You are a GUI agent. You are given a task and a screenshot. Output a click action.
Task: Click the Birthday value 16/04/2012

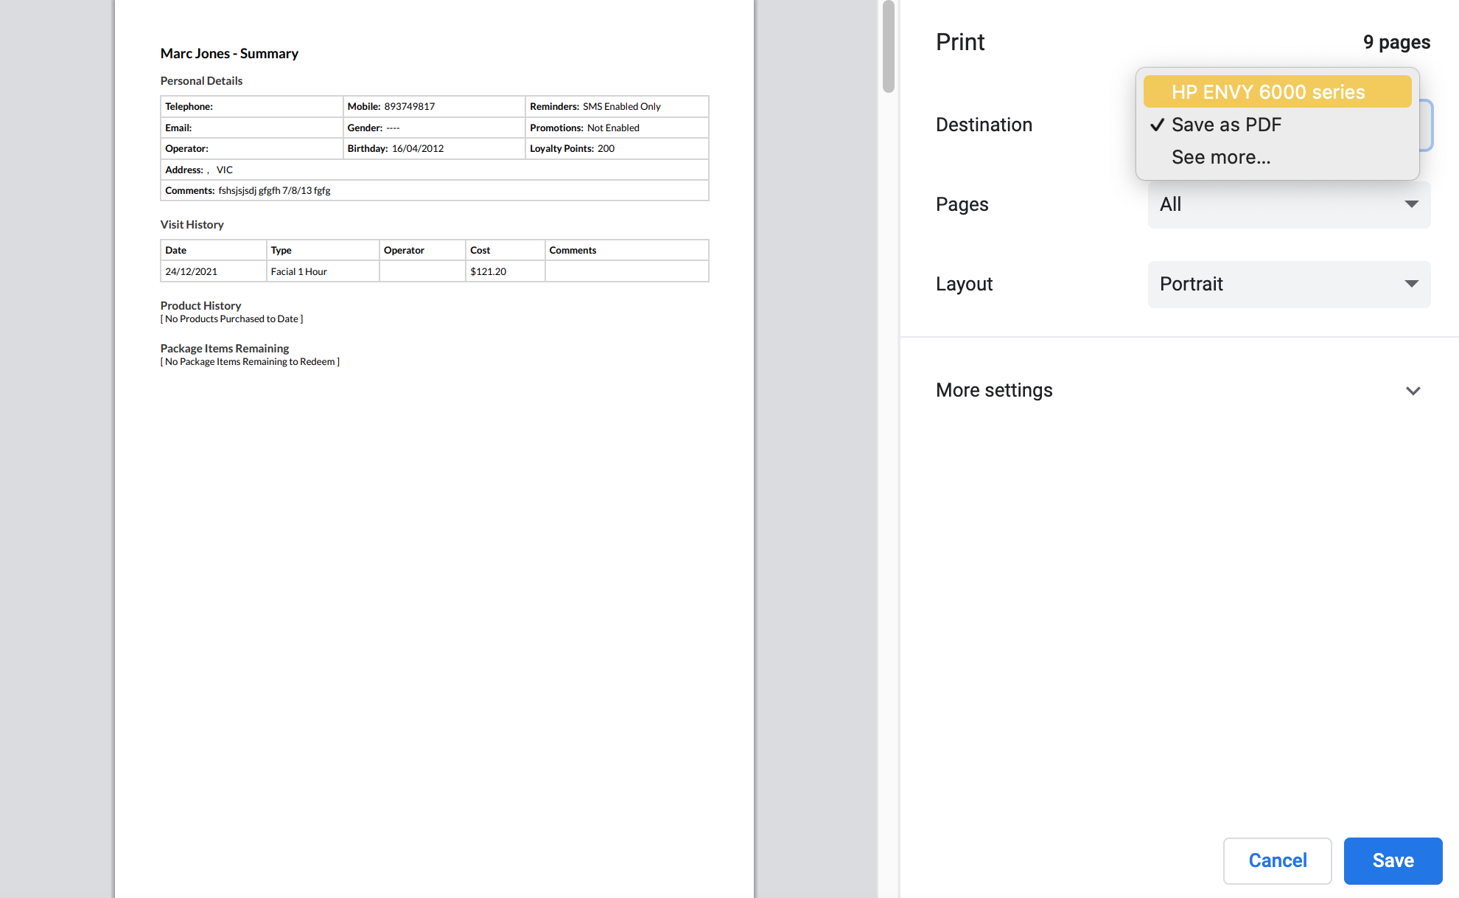point(418,148)
